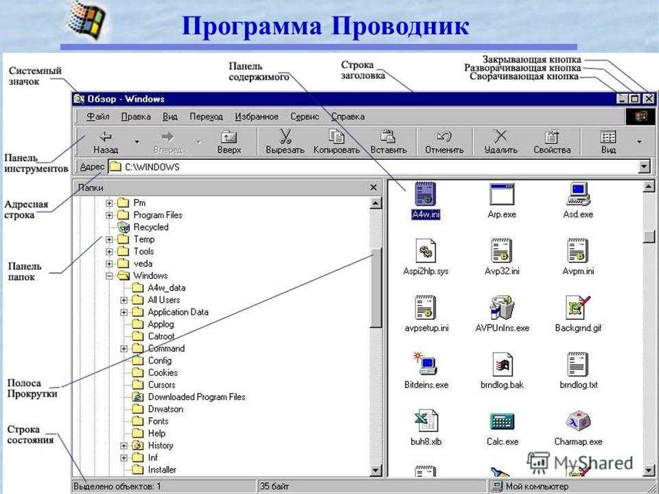Image resolution: width=659 pixels, height=494 pixels.
Task: Undo with the Отменить button
Action: click(x=444, y=142)
